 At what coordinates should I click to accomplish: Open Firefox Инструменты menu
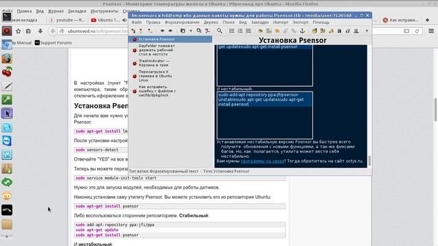[104, 11]
